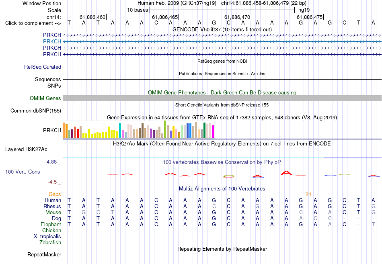Click position label 61,886,475

(x=309, y=17)
